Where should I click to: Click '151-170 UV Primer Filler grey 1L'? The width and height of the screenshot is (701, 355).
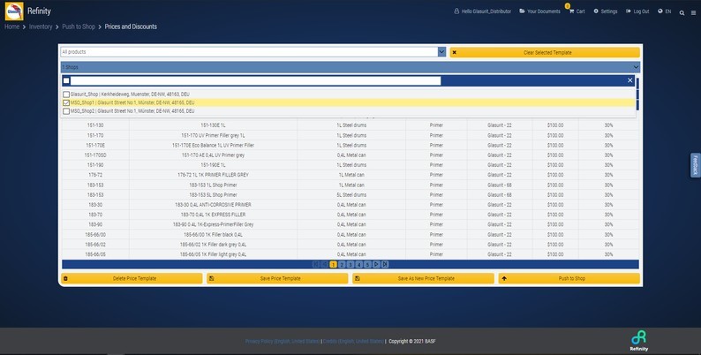[214, 135]
